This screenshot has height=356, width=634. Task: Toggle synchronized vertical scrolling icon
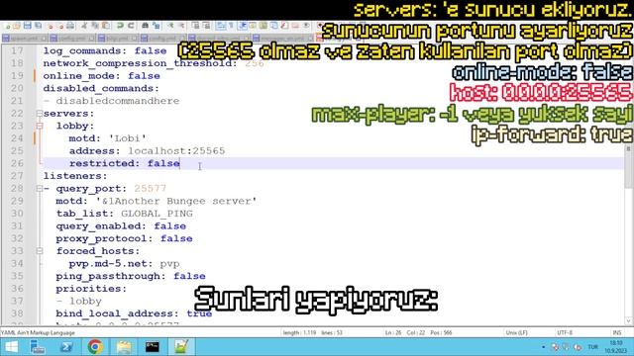click(196, 26)
